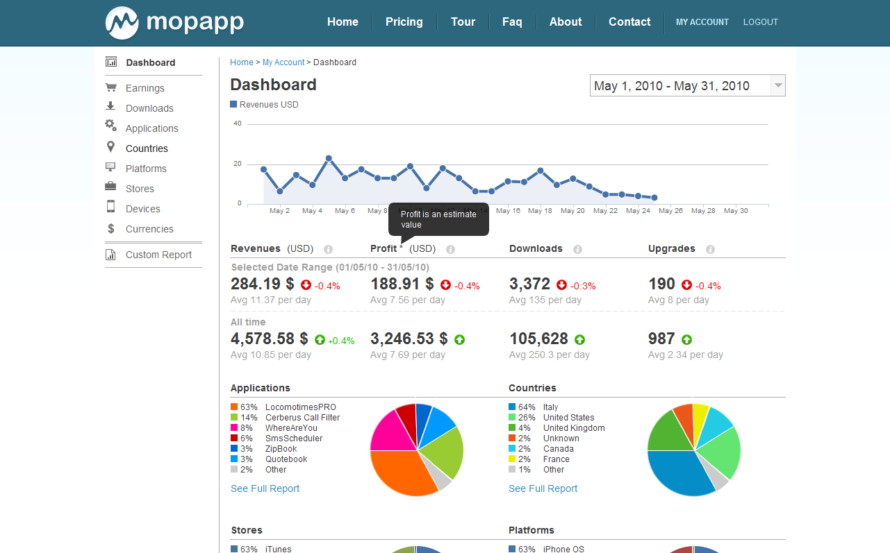The height and width of the screenshot is (553, 890).
Task: Click the mopapp logo
Action: 174,22
